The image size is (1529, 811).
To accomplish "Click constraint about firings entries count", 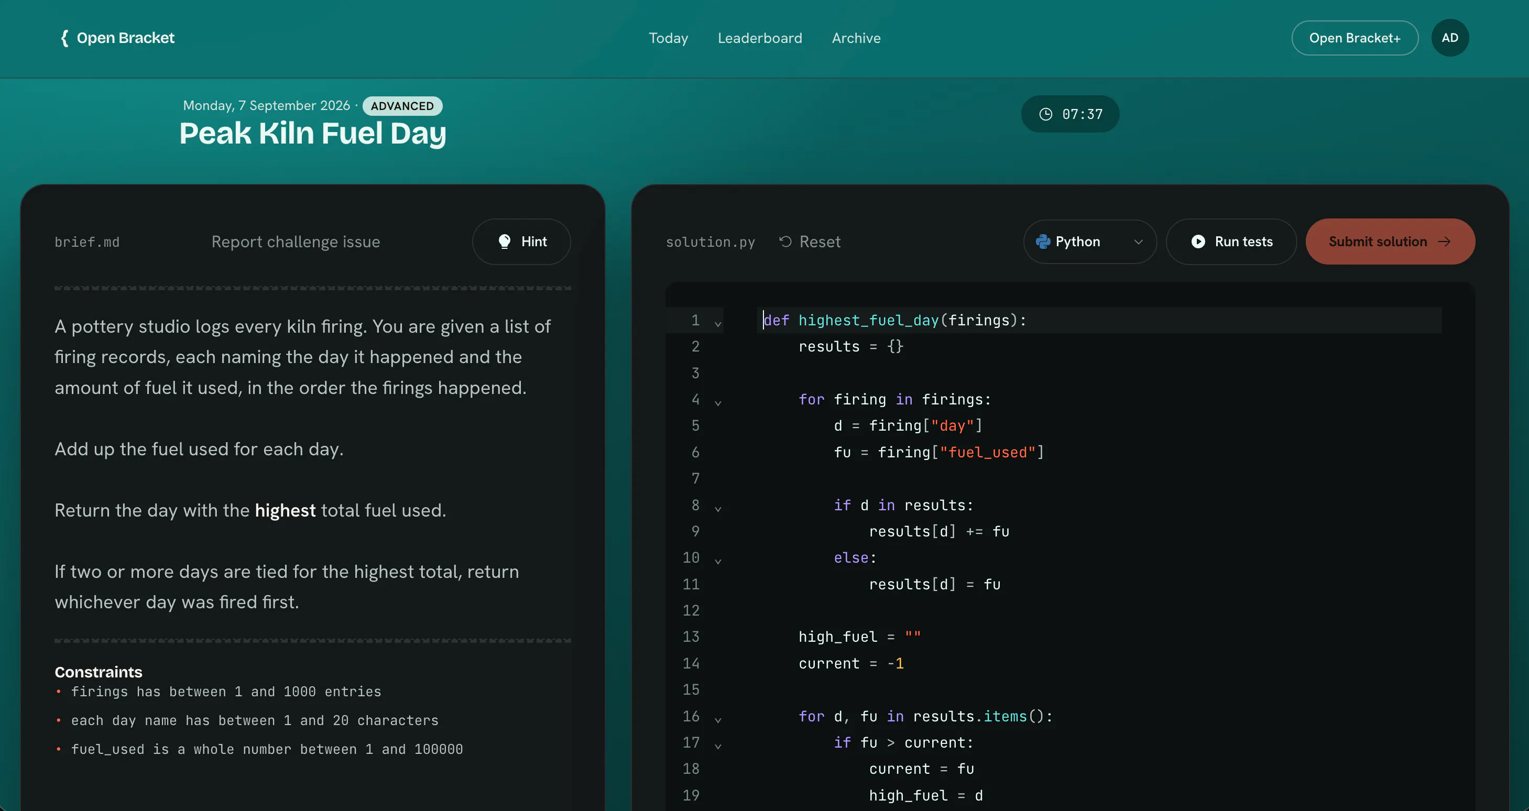I will (226, 692).
